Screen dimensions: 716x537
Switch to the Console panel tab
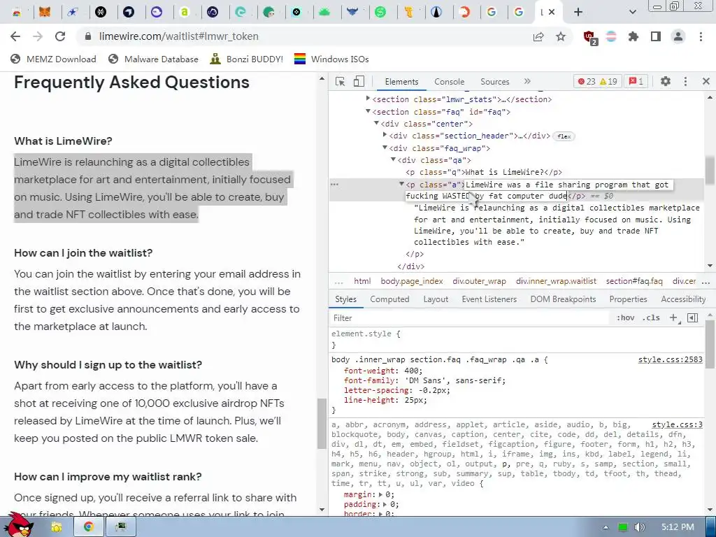tap(450, 82)
